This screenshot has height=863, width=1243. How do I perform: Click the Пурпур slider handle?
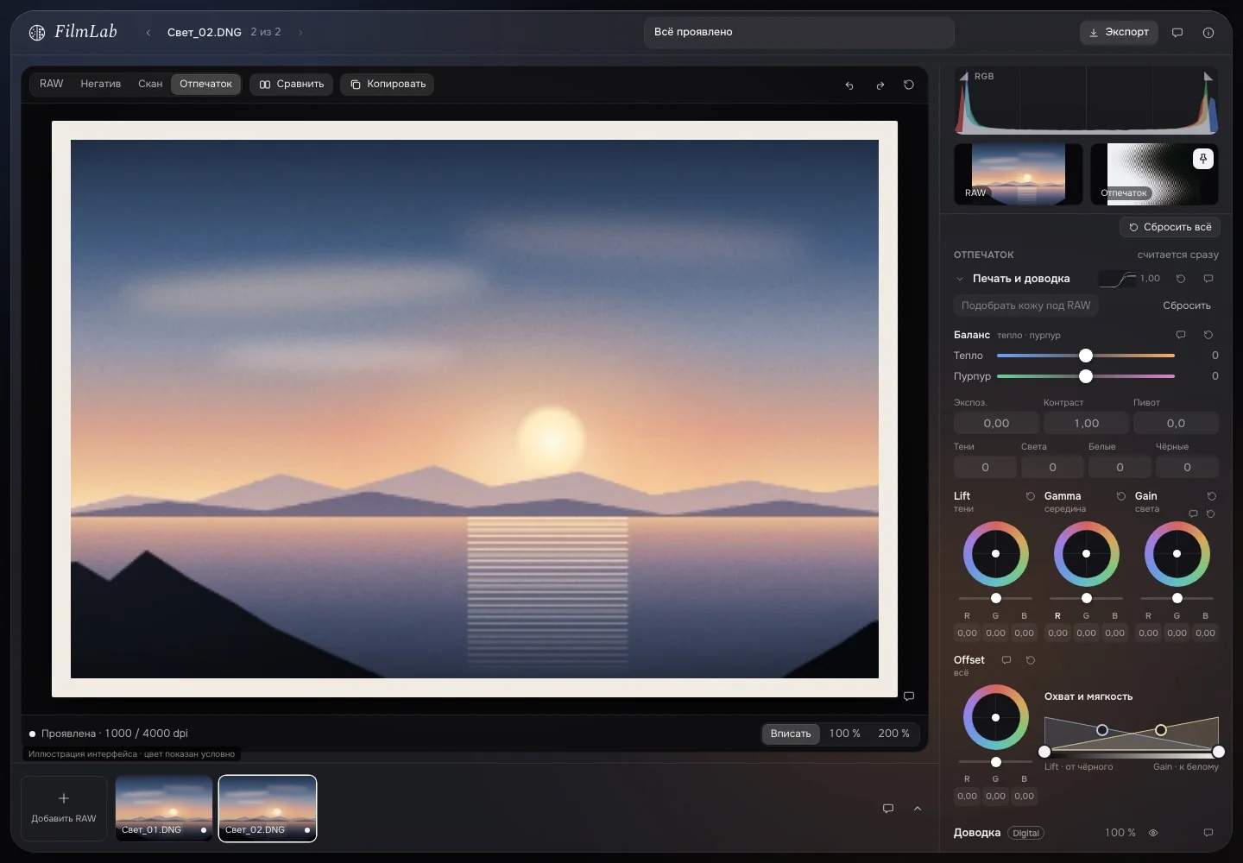point(1086,376)
